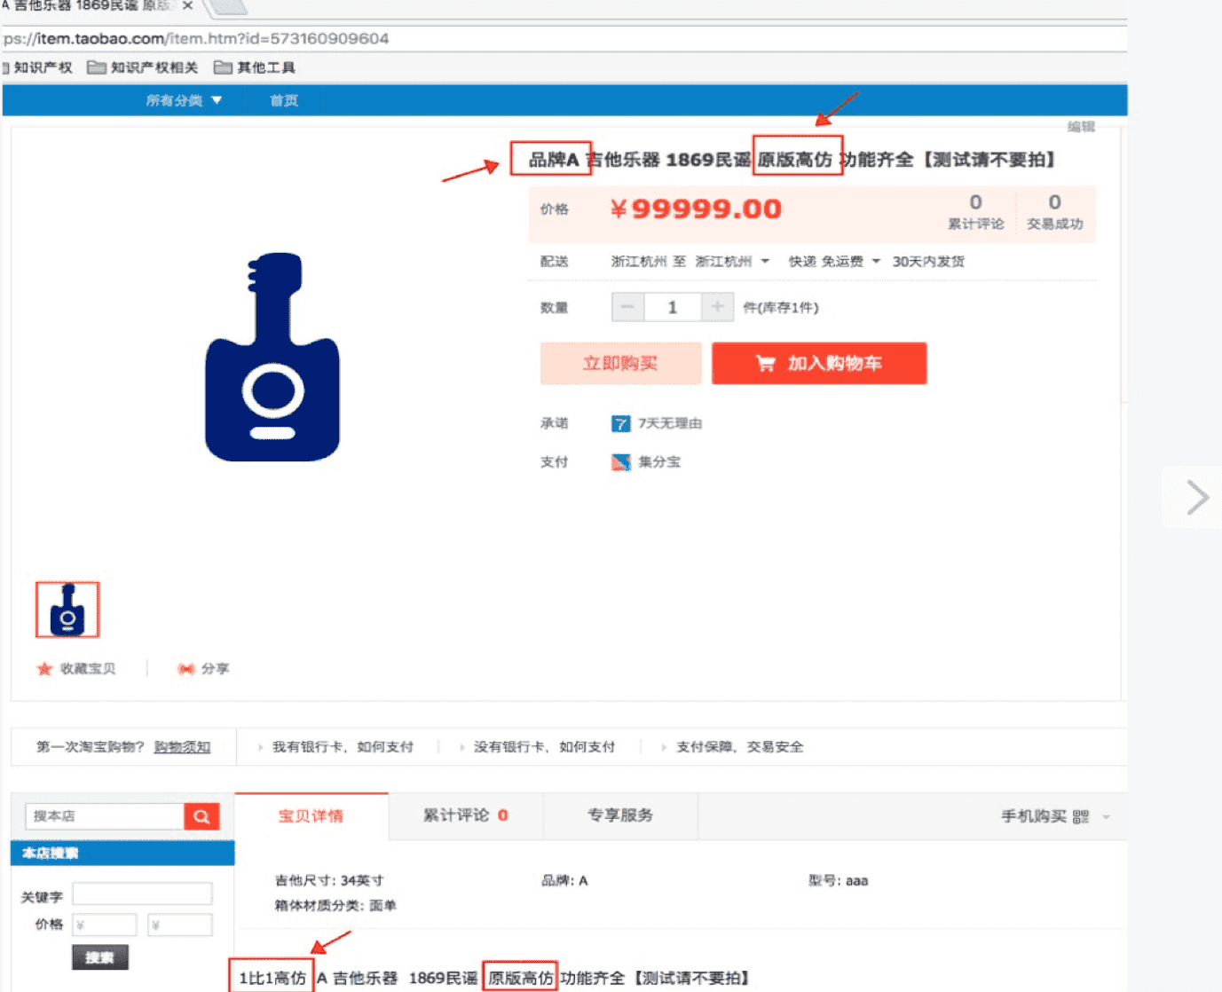Viewport: 1222px width, 992px height.
Task: Click the URL address bar item.taobao.com
Action: pyautogui.click(x=195, y=38)
